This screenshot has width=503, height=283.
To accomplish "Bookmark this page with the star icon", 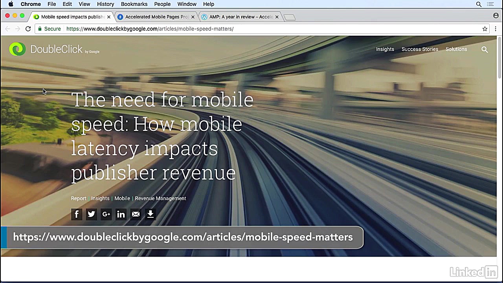I will 485,29.
